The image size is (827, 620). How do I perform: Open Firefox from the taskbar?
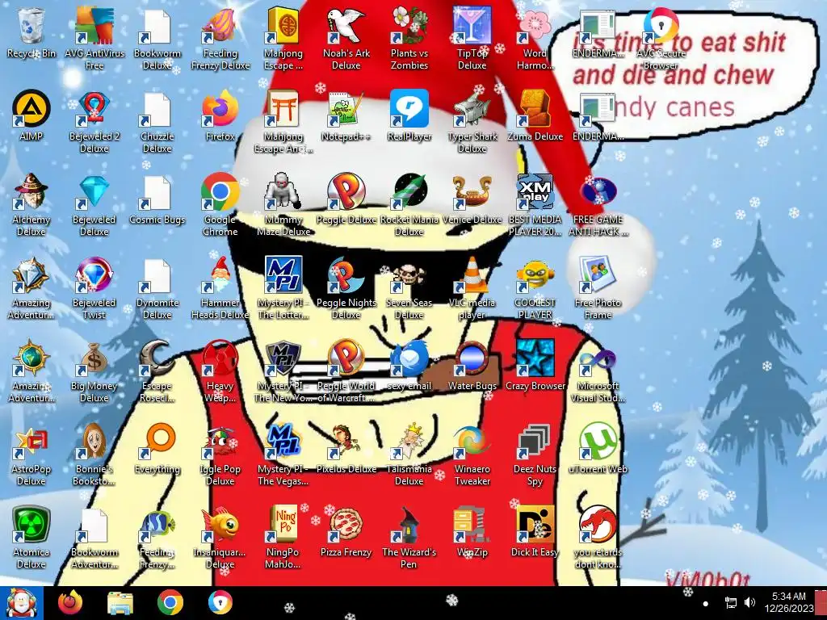point(70,602)
